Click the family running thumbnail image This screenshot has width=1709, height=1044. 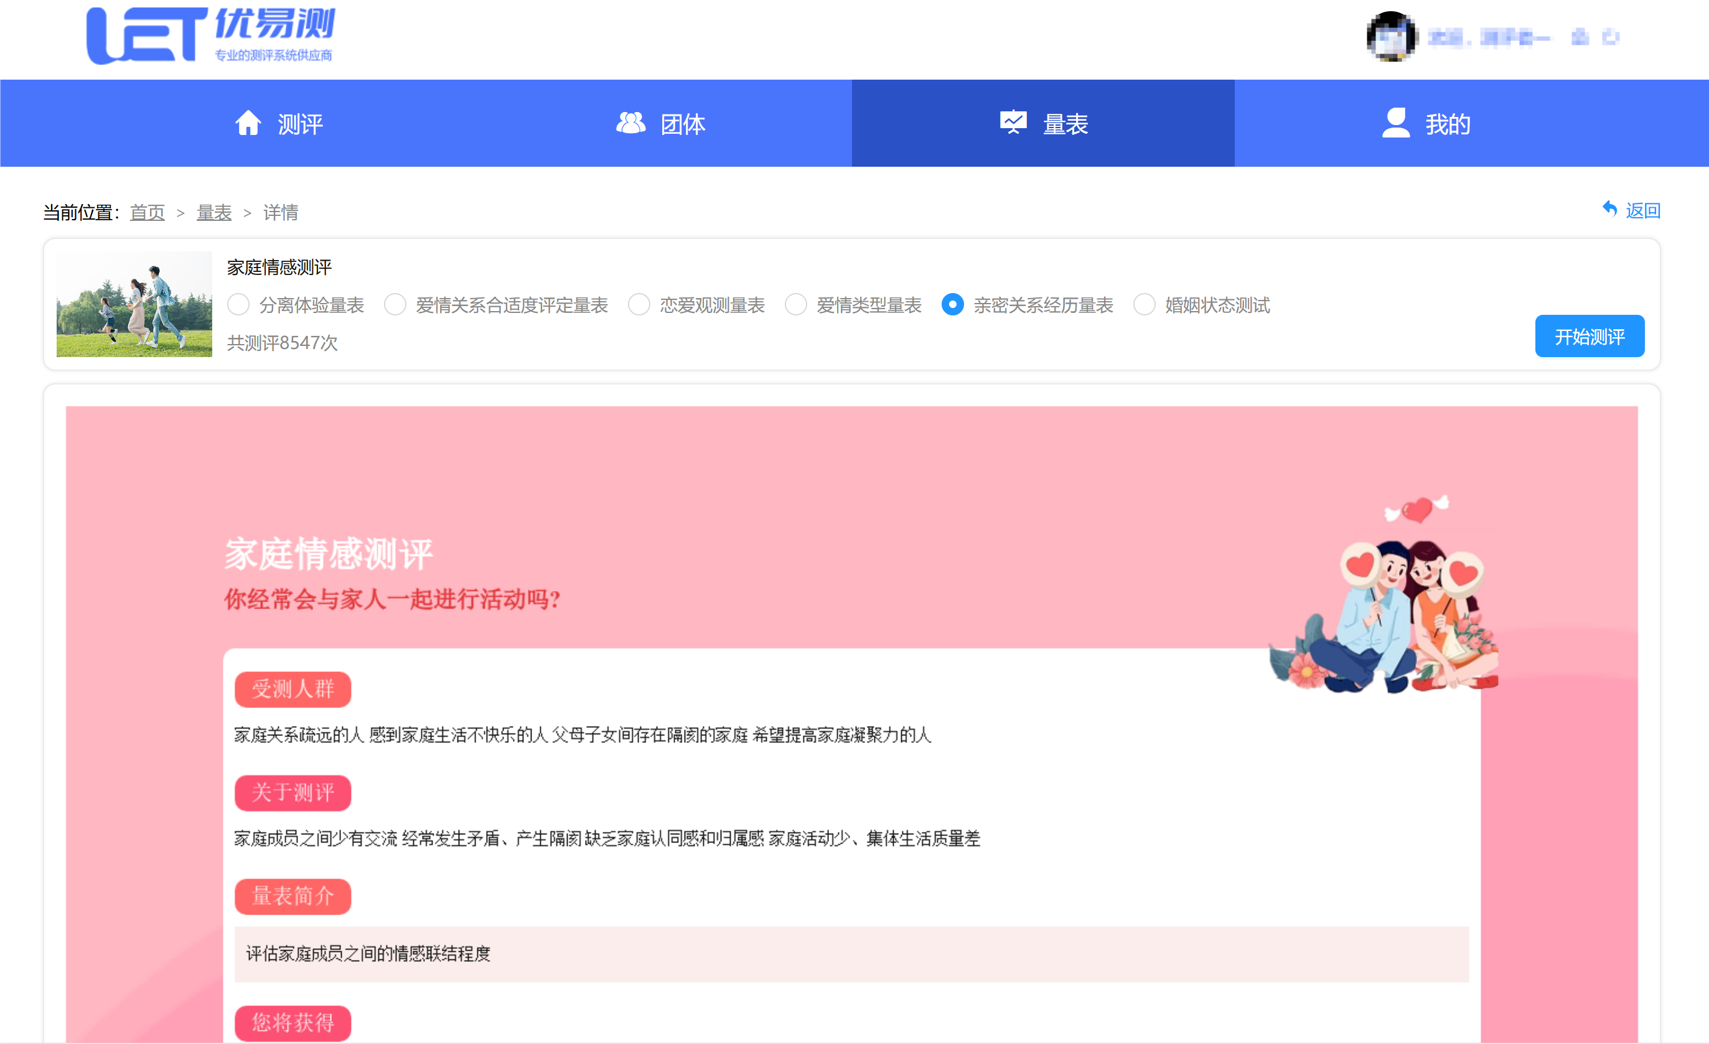coord(134,304)
